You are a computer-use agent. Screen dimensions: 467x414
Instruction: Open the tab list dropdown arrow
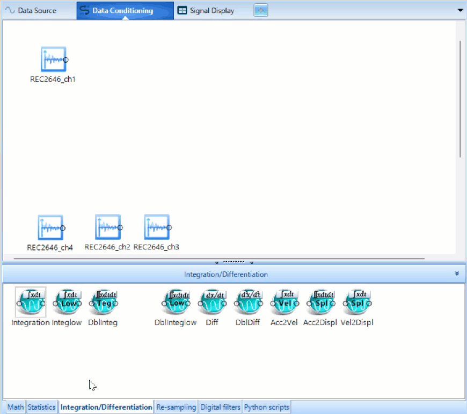pyautogui.click(x=459, y=10)
